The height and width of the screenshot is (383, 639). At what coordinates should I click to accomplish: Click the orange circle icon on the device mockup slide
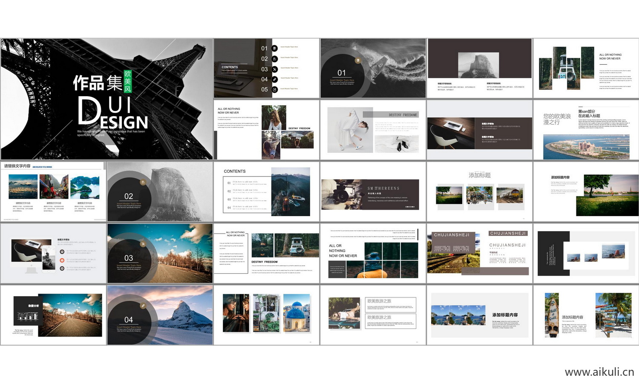point(62,260)
